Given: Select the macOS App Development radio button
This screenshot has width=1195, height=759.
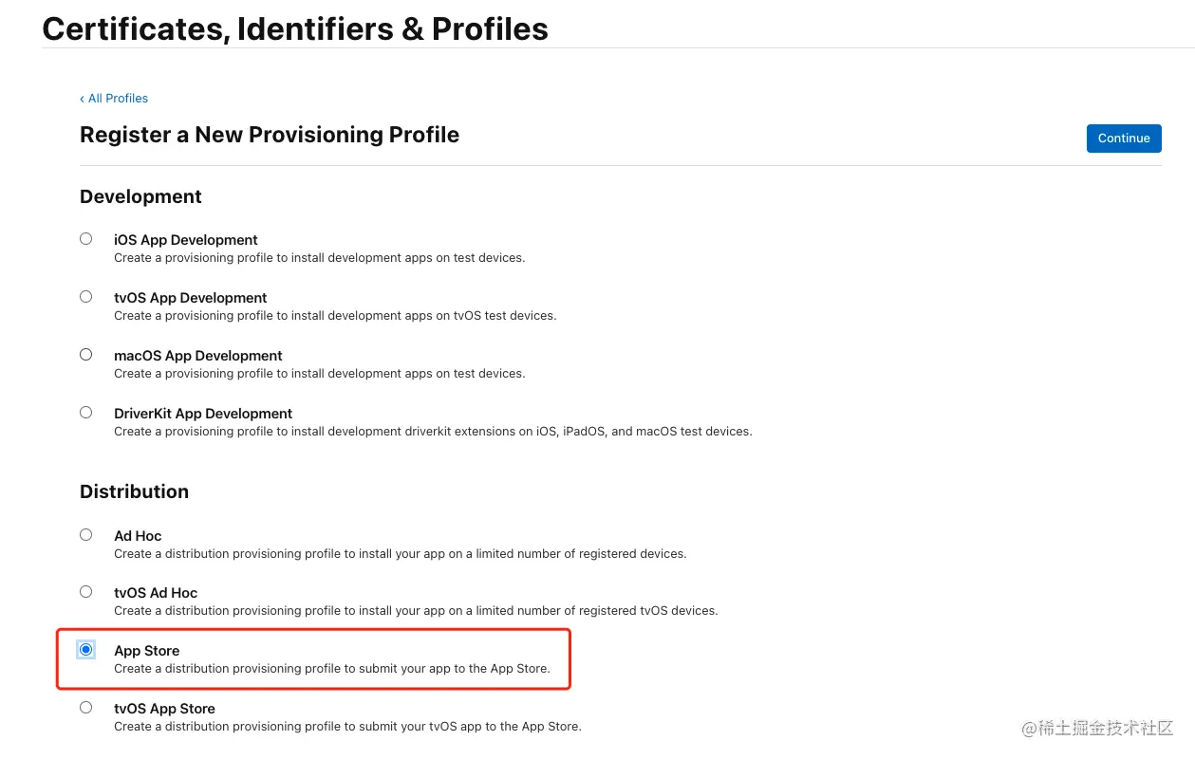Looking at the screenshot, I should click(86, 355).
